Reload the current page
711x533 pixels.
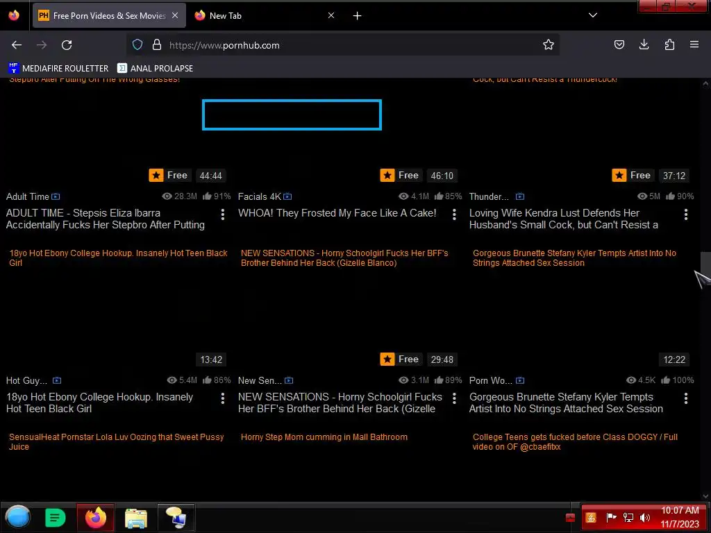click(67, 45)
